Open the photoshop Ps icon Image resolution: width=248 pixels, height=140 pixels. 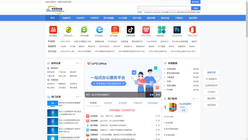[x=177, y=30]
